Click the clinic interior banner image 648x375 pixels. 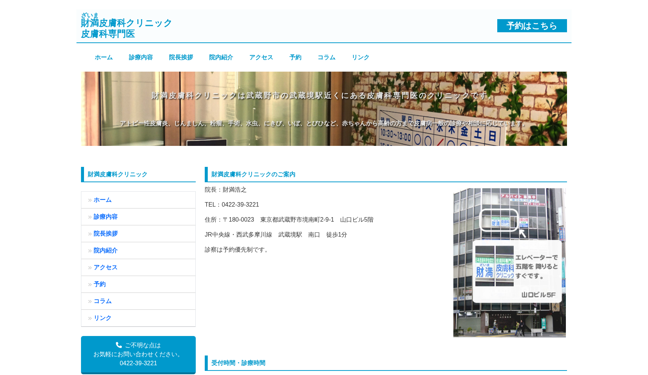pyautogui.click(x=324, y=109)
